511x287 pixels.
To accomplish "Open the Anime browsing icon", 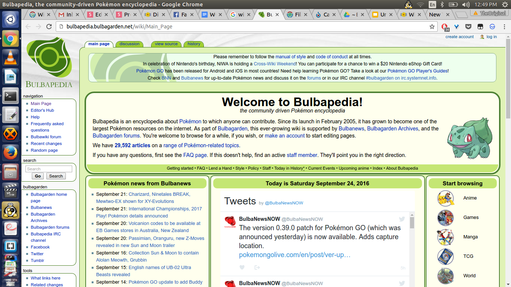I will pyautogui.click(x=446, y=198).
